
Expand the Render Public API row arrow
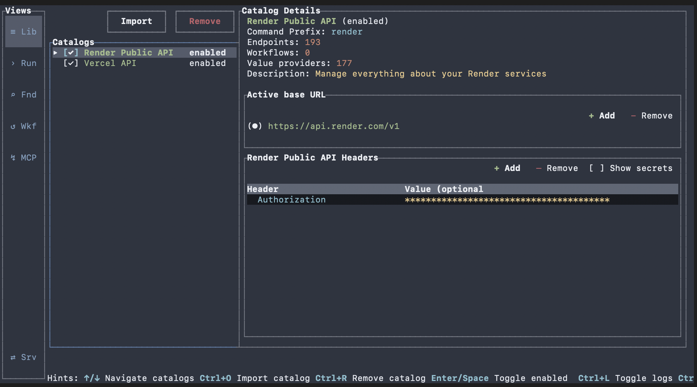pos(56,53)
